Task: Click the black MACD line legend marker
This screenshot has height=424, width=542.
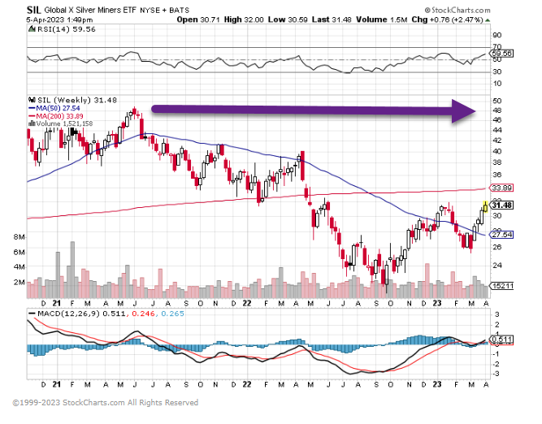Action: pos(33,314)
